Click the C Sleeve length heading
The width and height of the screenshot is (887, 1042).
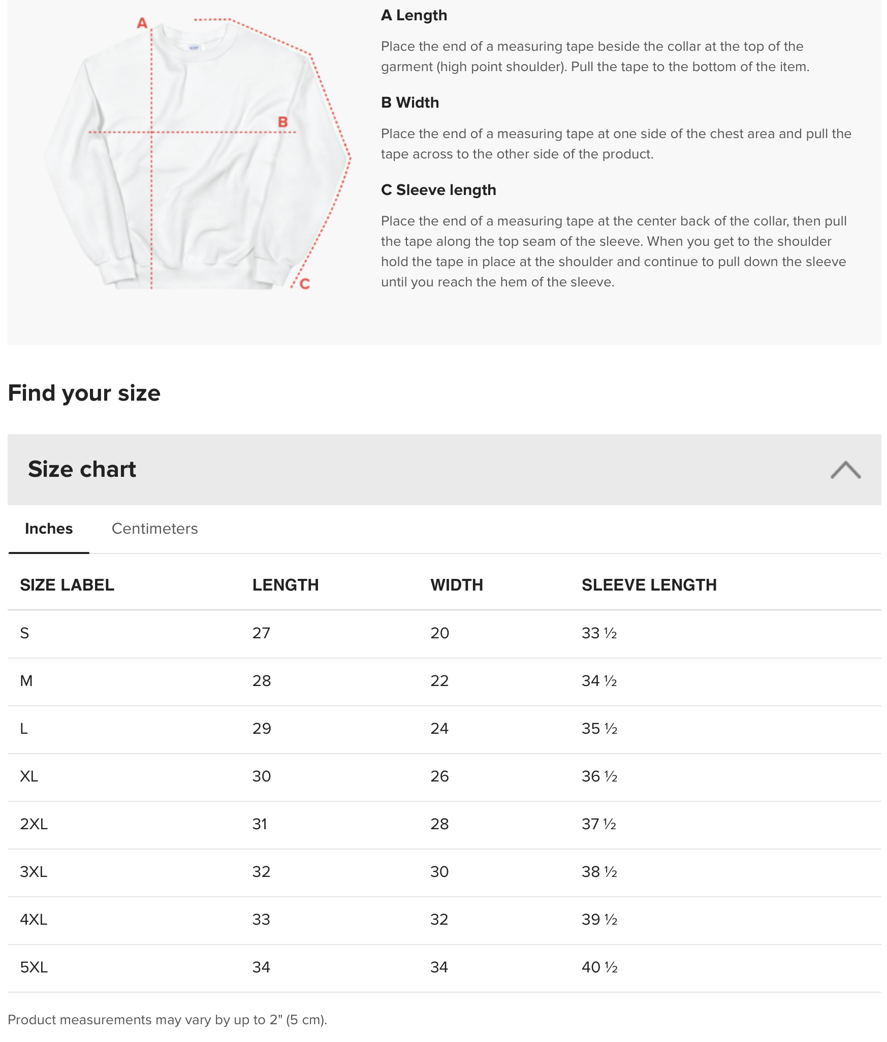pos(438,190)
